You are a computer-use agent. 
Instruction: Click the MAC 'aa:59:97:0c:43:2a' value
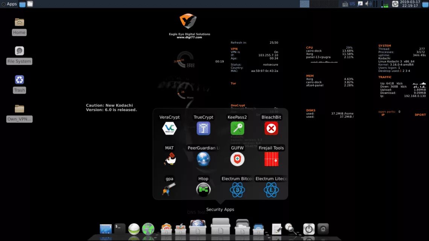(265, 71)
